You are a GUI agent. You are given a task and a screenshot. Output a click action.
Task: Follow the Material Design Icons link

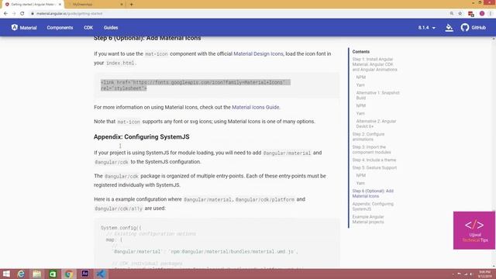click(258, 53)
